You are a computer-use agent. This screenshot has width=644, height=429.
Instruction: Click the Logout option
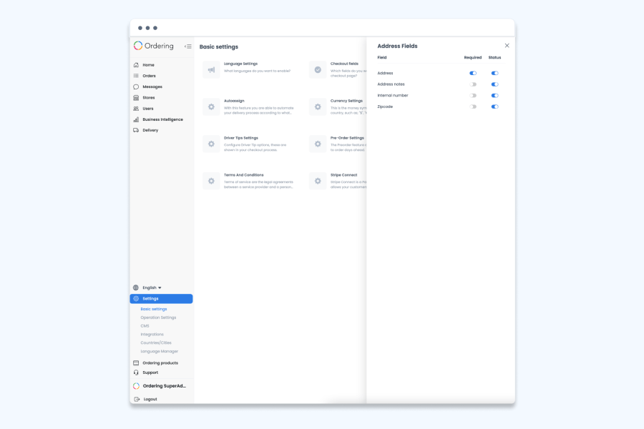[x=149, y=399]
